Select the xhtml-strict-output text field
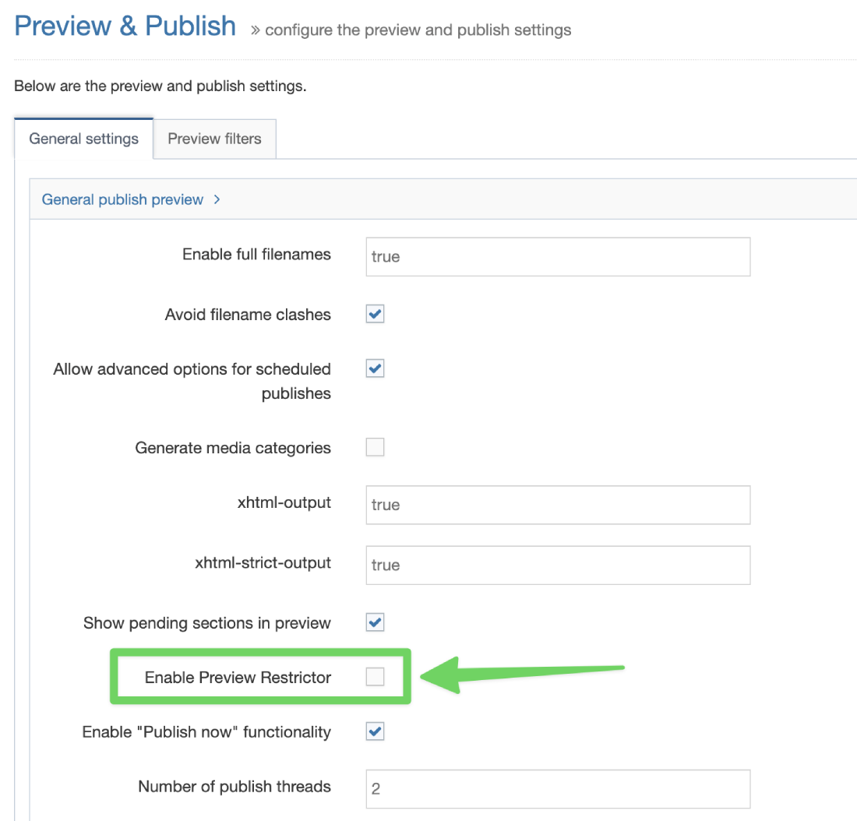The height and width of the screenshot is (821, 857). click(557, 565)
